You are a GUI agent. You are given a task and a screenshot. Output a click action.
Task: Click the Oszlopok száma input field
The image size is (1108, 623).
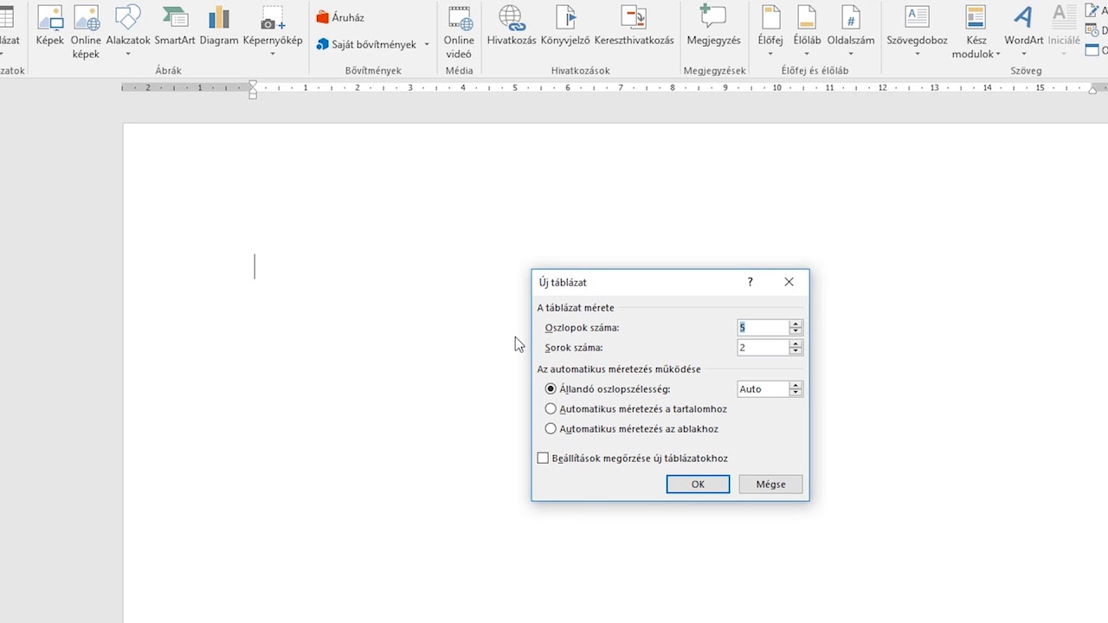(x=763, y=328)
